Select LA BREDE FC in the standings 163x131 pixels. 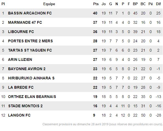pyautogui.click(x=21, y=87)
